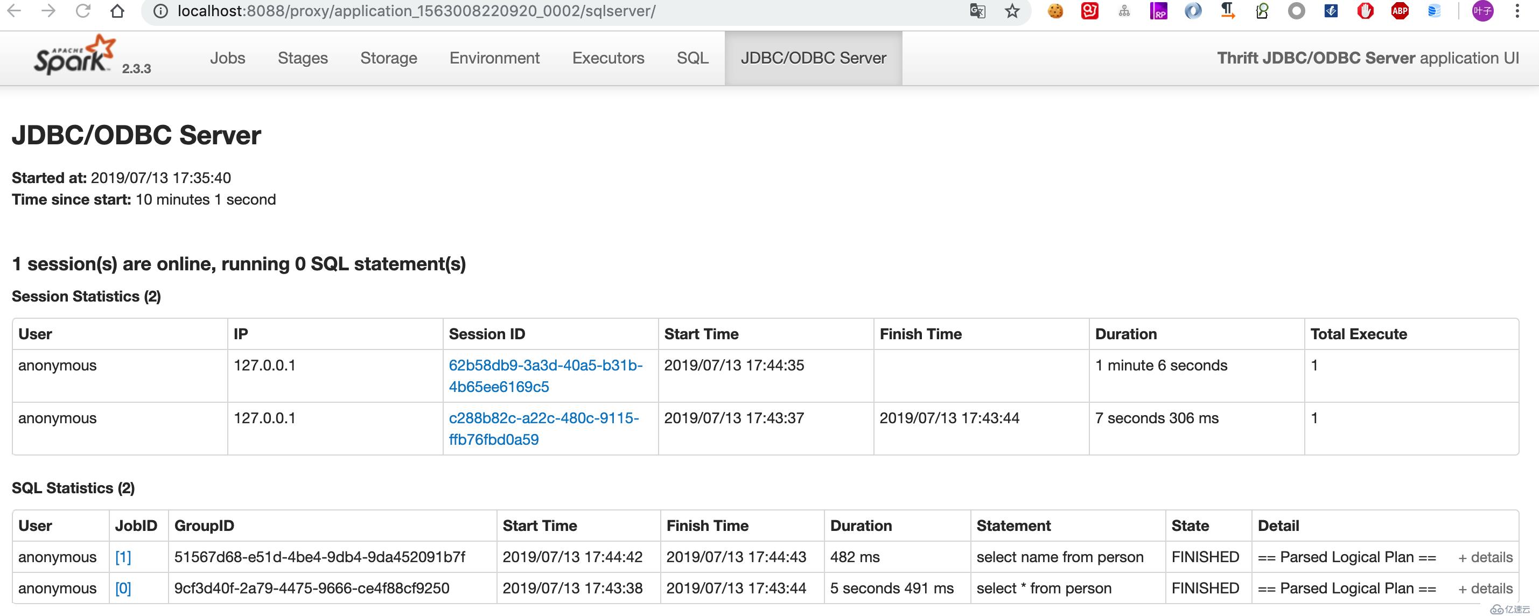This screenshot has width=1539, height=616.
Task: Switch to the Jobs tab
Action: click(228, 58)
